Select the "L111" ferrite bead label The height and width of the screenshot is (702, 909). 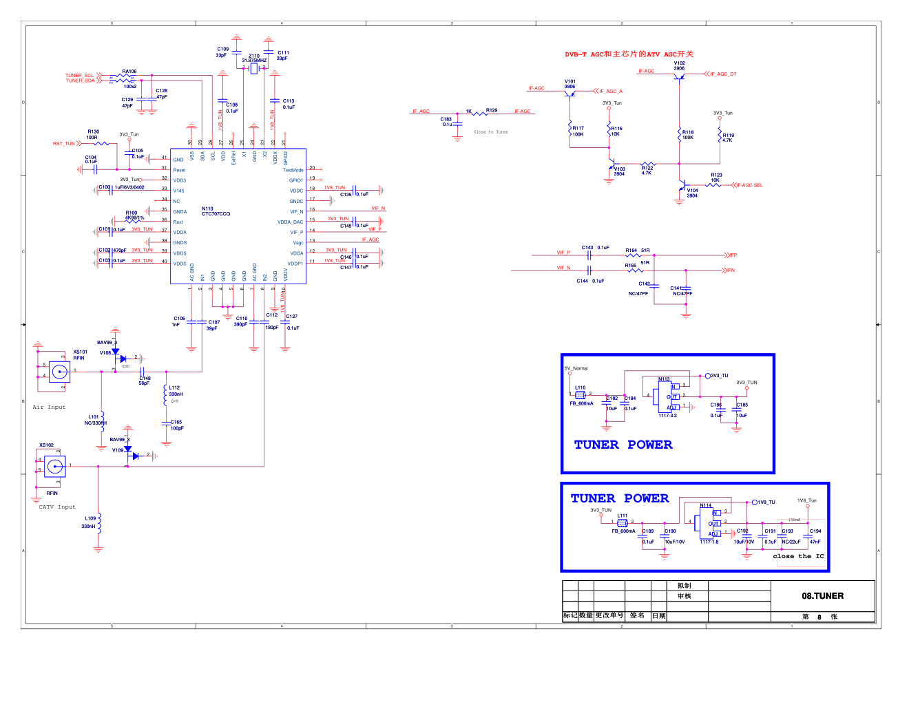tap(622, 515)
